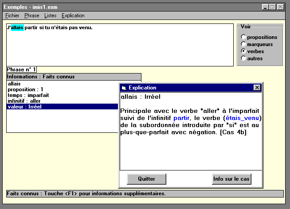Select the 'proposition : 1' row
Screen dimensions: 290x209
point(62,89)
